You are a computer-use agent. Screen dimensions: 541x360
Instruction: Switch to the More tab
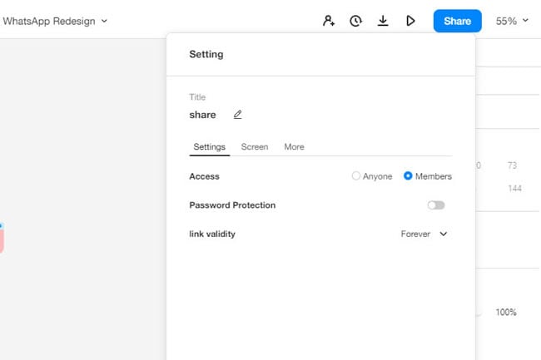click(x=294, y=147)
